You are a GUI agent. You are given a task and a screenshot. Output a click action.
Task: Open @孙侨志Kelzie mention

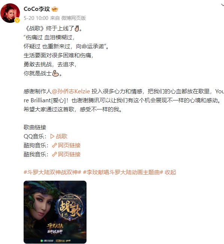point(71,91)
